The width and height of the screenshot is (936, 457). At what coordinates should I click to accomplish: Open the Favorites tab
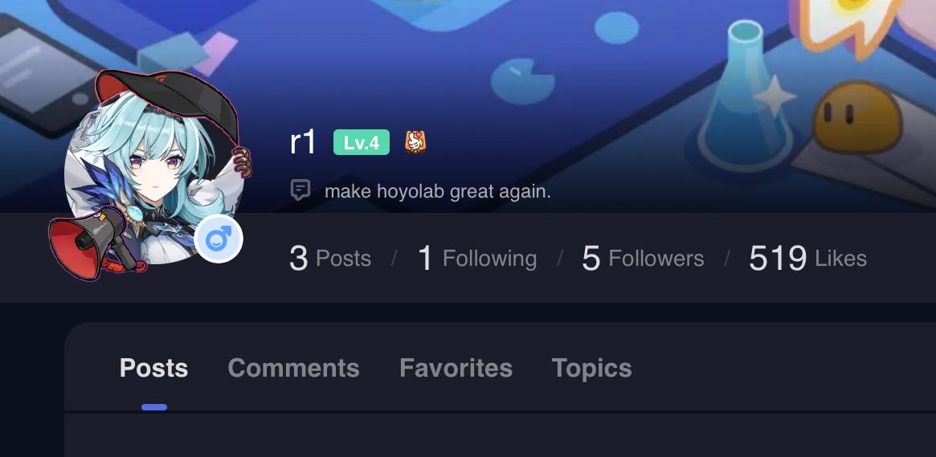(456, 368)
